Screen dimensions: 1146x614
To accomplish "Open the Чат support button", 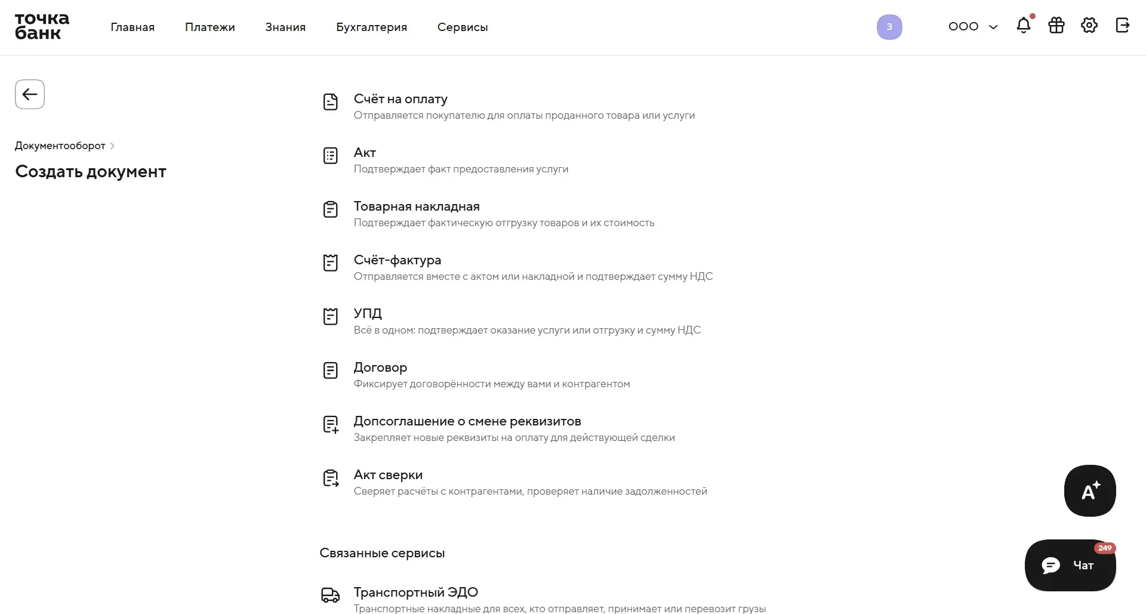I will click(x=1070, y=565).
